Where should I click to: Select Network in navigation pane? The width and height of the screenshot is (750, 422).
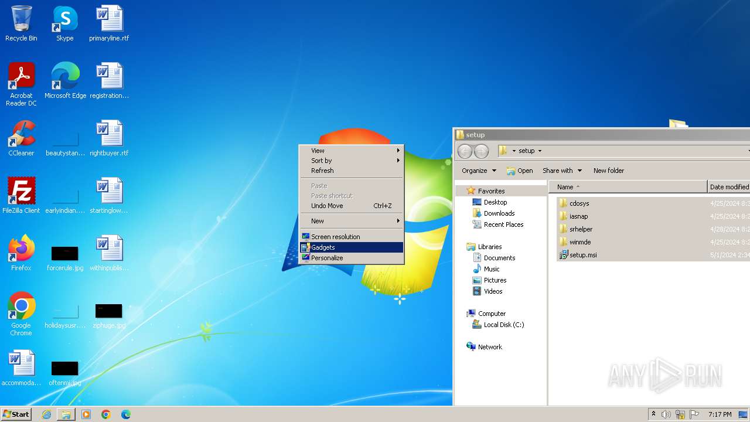coord(485,347)
